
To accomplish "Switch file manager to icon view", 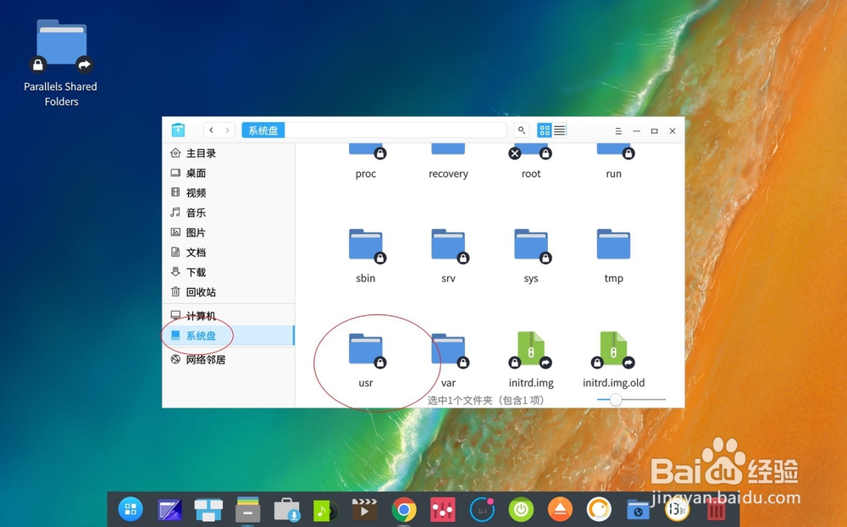I will point(545,130).
